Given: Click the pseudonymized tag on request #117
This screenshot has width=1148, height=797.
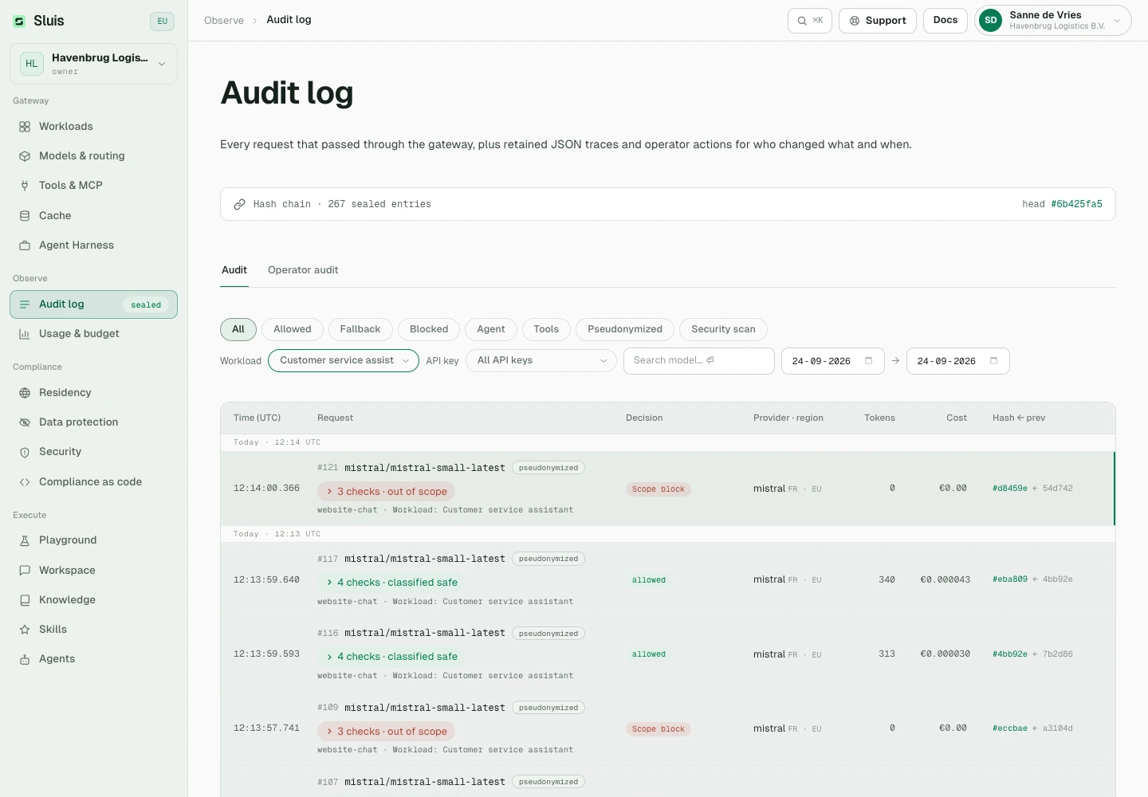Looking at the screenshot, I should (x=548, y=559).
